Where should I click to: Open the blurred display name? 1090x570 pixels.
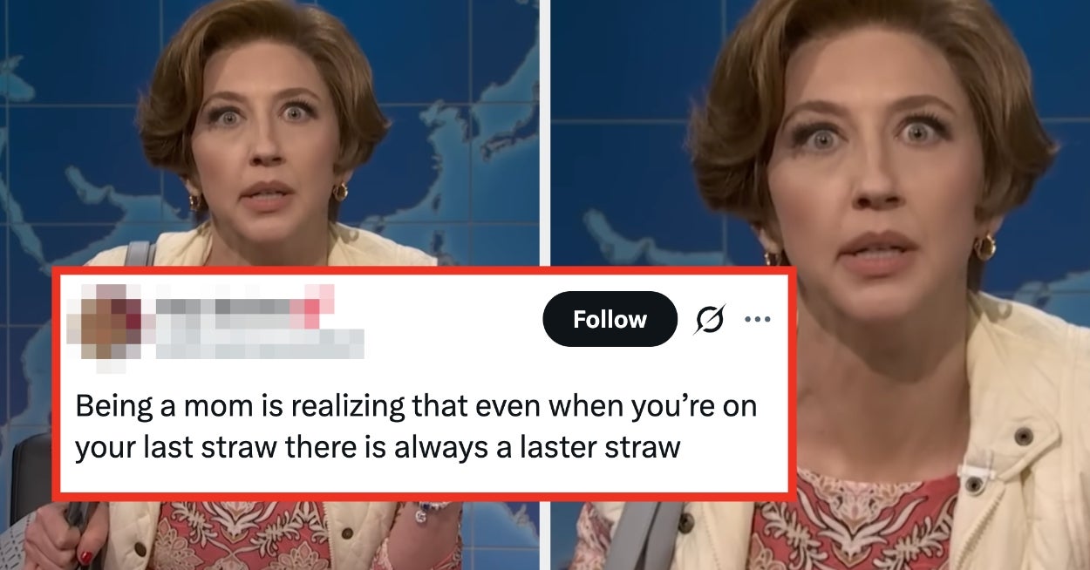tap(240, 306)
